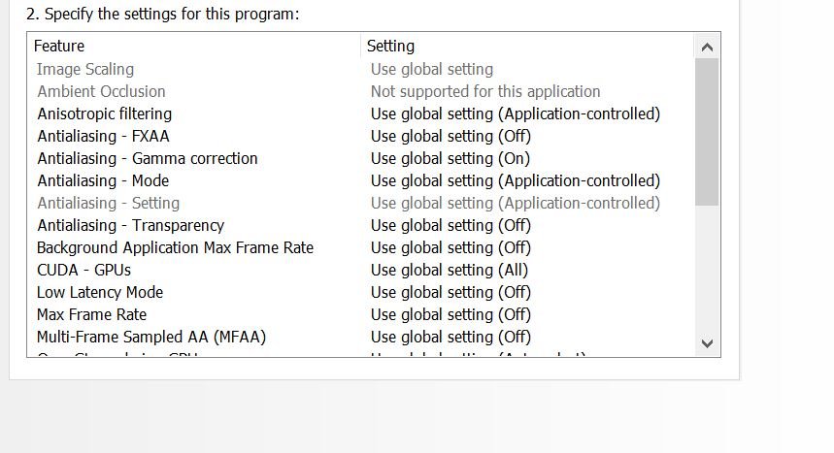Open the Multi-Frame Sampled AA setting value
834x453 pixels.
click(450, 337)
